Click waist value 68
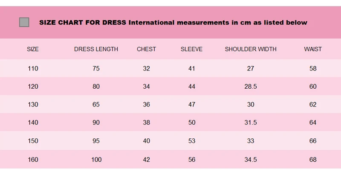 coord(313,160)
